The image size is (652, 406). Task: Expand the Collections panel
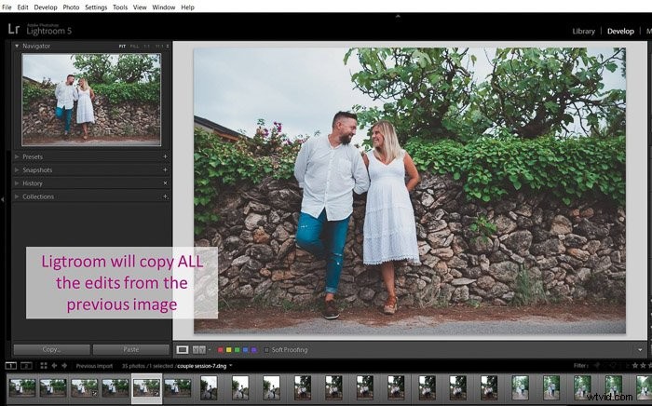pos(17,196)
